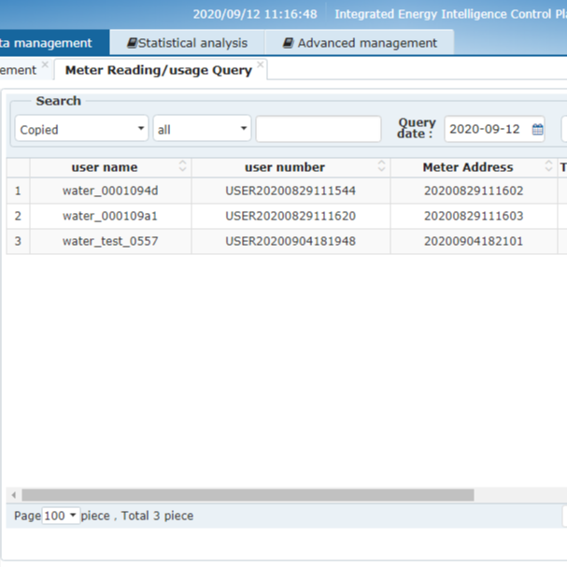This screenshot has width=567, height=567.
Task: Click the horizontal scrollbar thumb
Action: [248, 495]
